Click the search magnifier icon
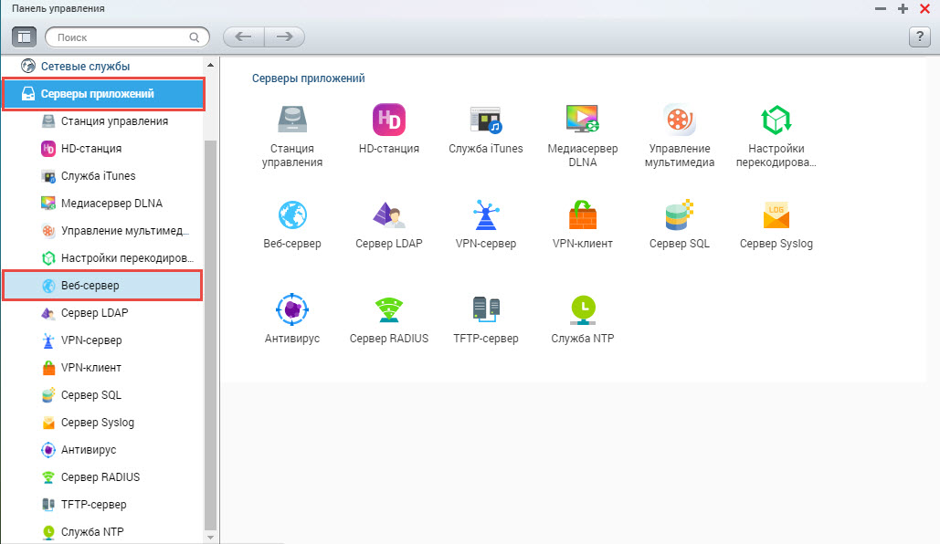The height and width of the screenshot is (544, 940). [x=195, y=37]
